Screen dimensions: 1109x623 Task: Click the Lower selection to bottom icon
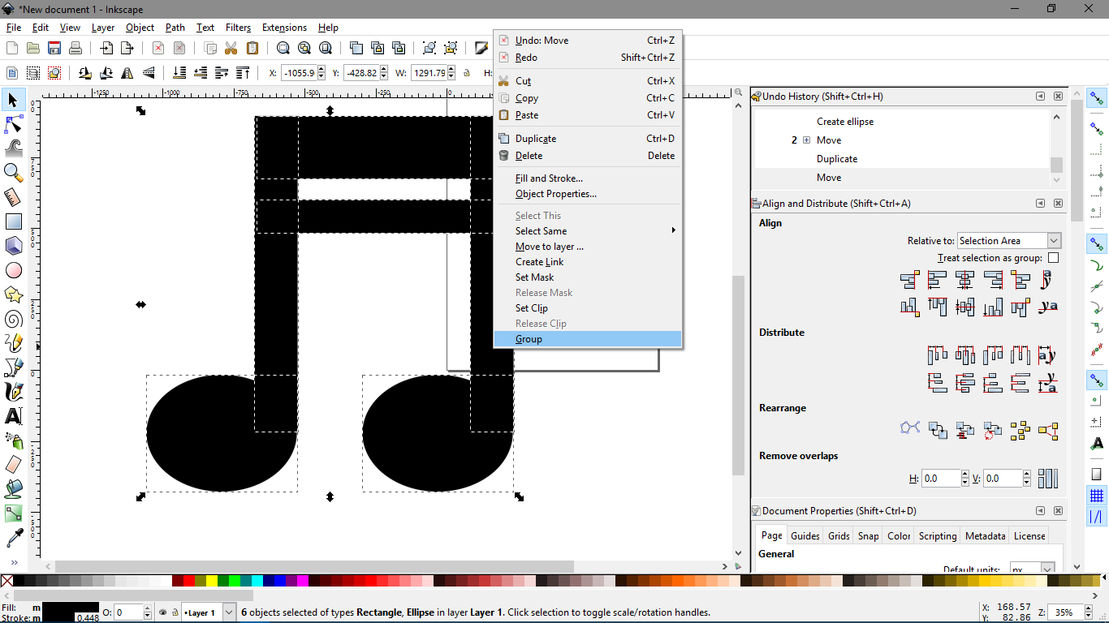(x=180, y=73)
